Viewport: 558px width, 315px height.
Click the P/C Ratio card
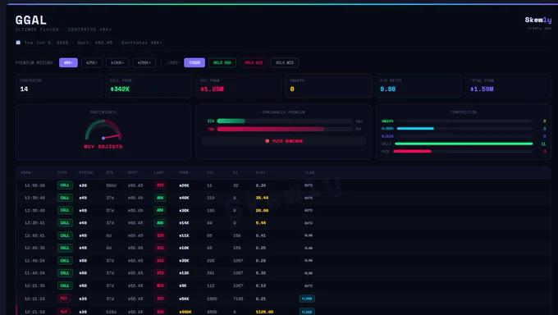[418, 85]
